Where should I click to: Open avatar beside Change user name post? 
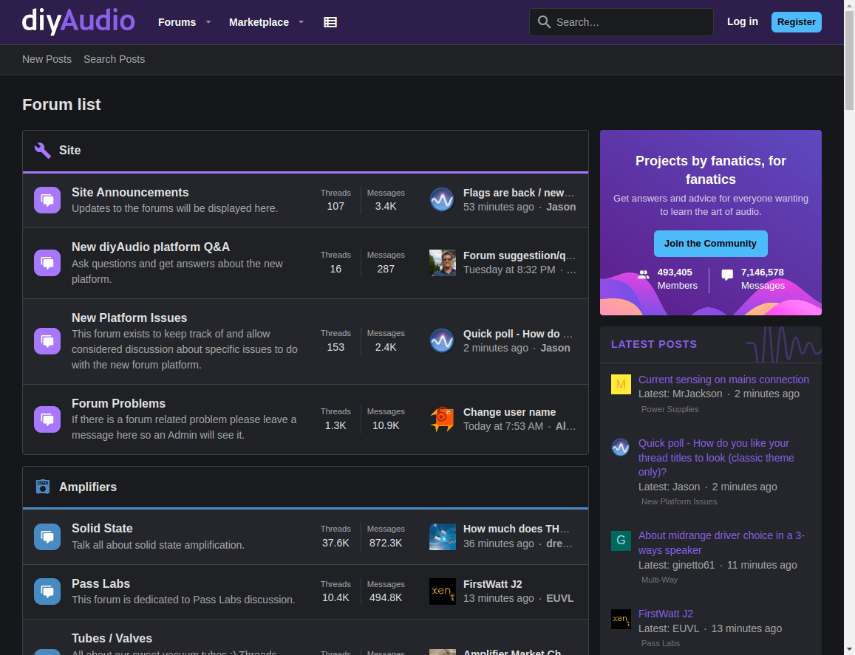click(x=442, y=419)
